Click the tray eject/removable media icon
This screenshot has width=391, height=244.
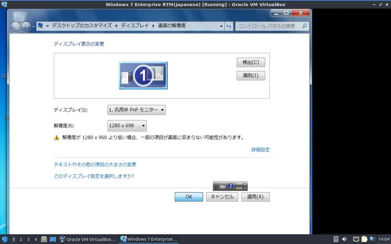click(x=336, y=239)
